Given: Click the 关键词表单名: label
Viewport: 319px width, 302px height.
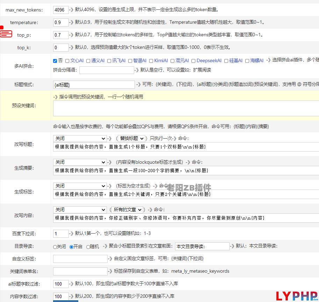Looking at the screenshot, I should [x=24, y=272].
